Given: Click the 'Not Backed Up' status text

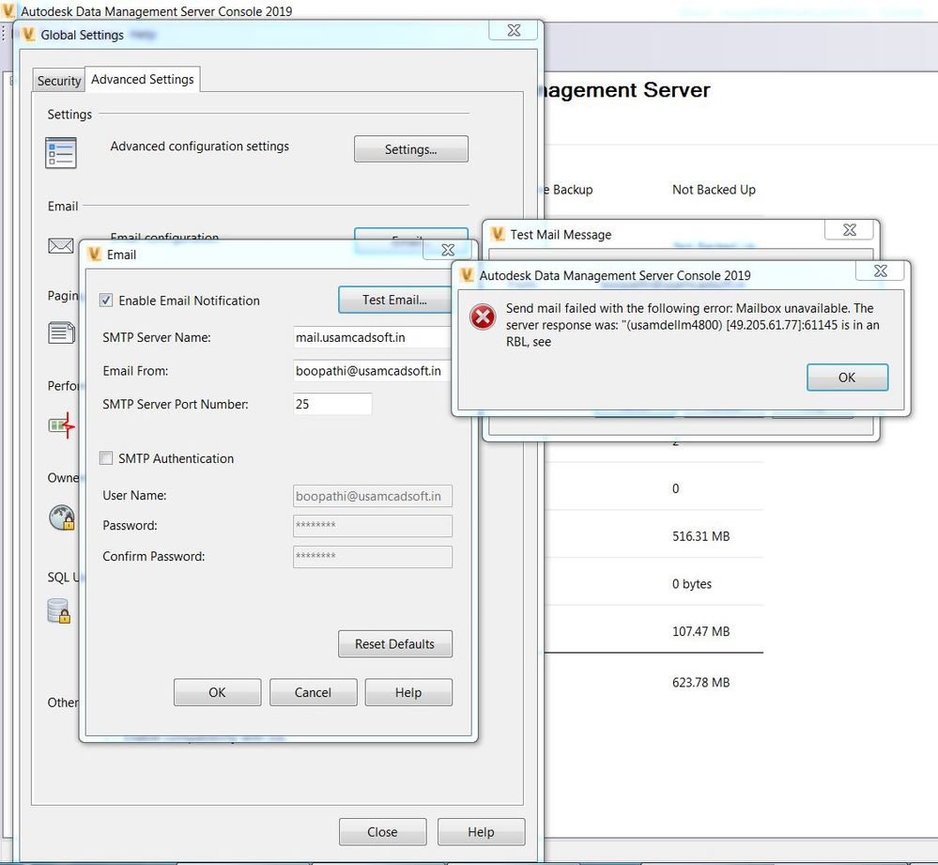Looking at the screenshot, I should click(715, 190).
